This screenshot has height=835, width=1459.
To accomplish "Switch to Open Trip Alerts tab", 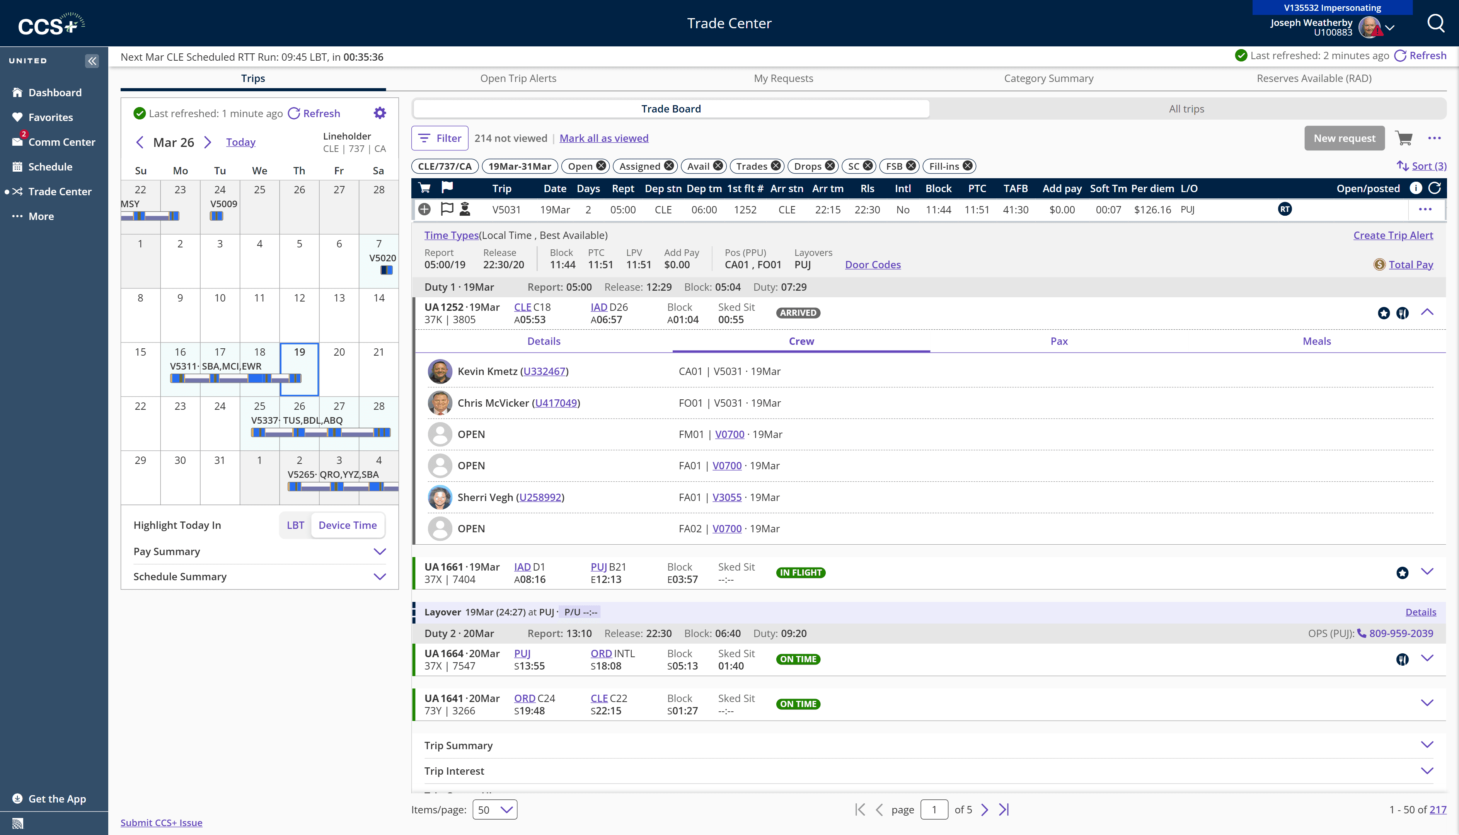I will coord(518,78).
